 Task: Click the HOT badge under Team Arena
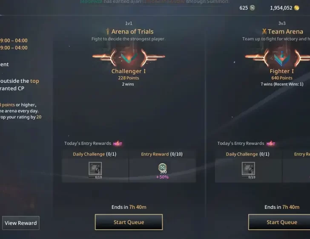[271, 143]
